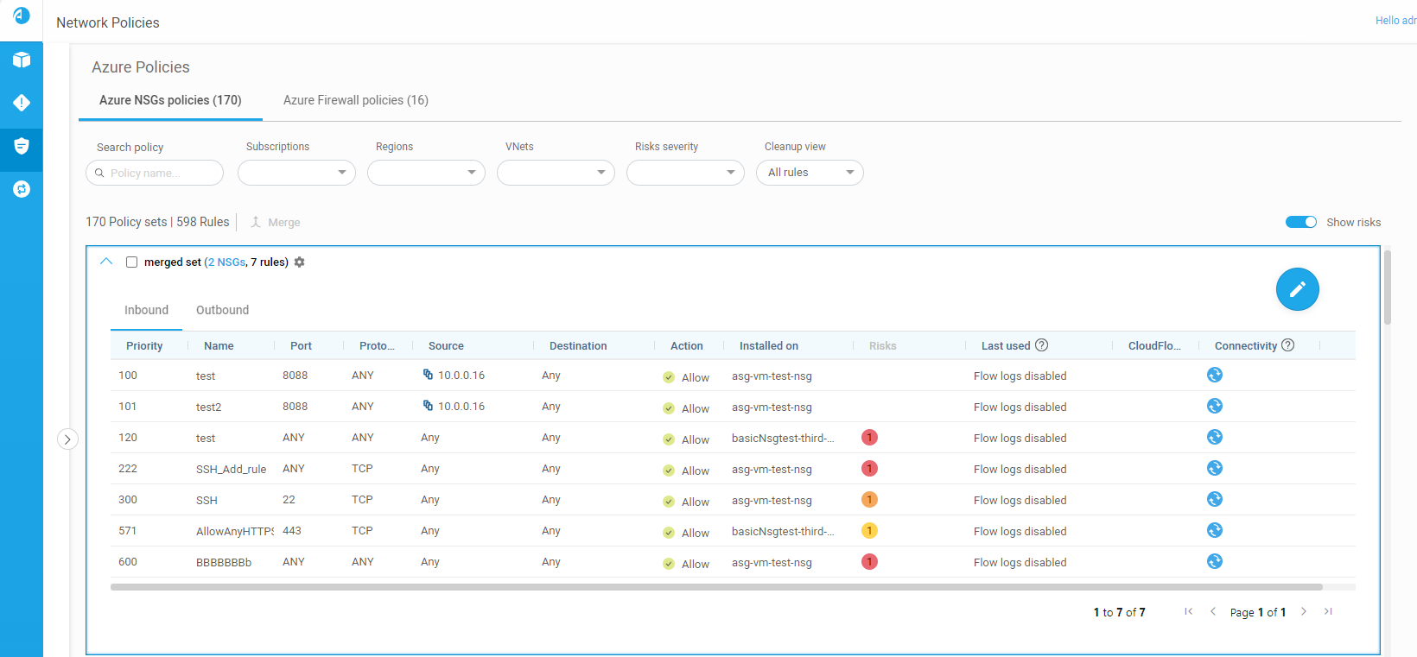Image resolution: width=1417 pixels, height=657 pixels.
Task: Click the Hello admin user link
Action: click(1395, 20)
